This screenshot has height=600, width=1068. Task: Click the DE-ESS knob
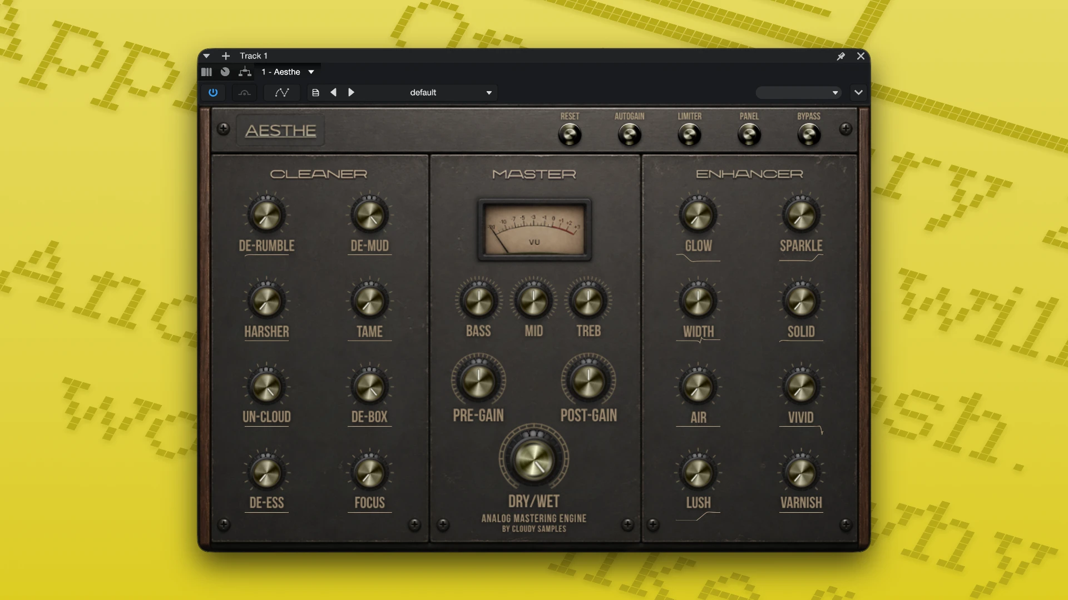[266, 473]
